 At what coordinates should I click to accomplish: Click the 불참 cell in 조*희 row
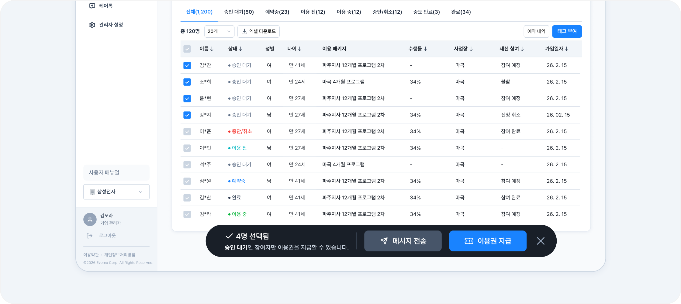pos(506,82)
